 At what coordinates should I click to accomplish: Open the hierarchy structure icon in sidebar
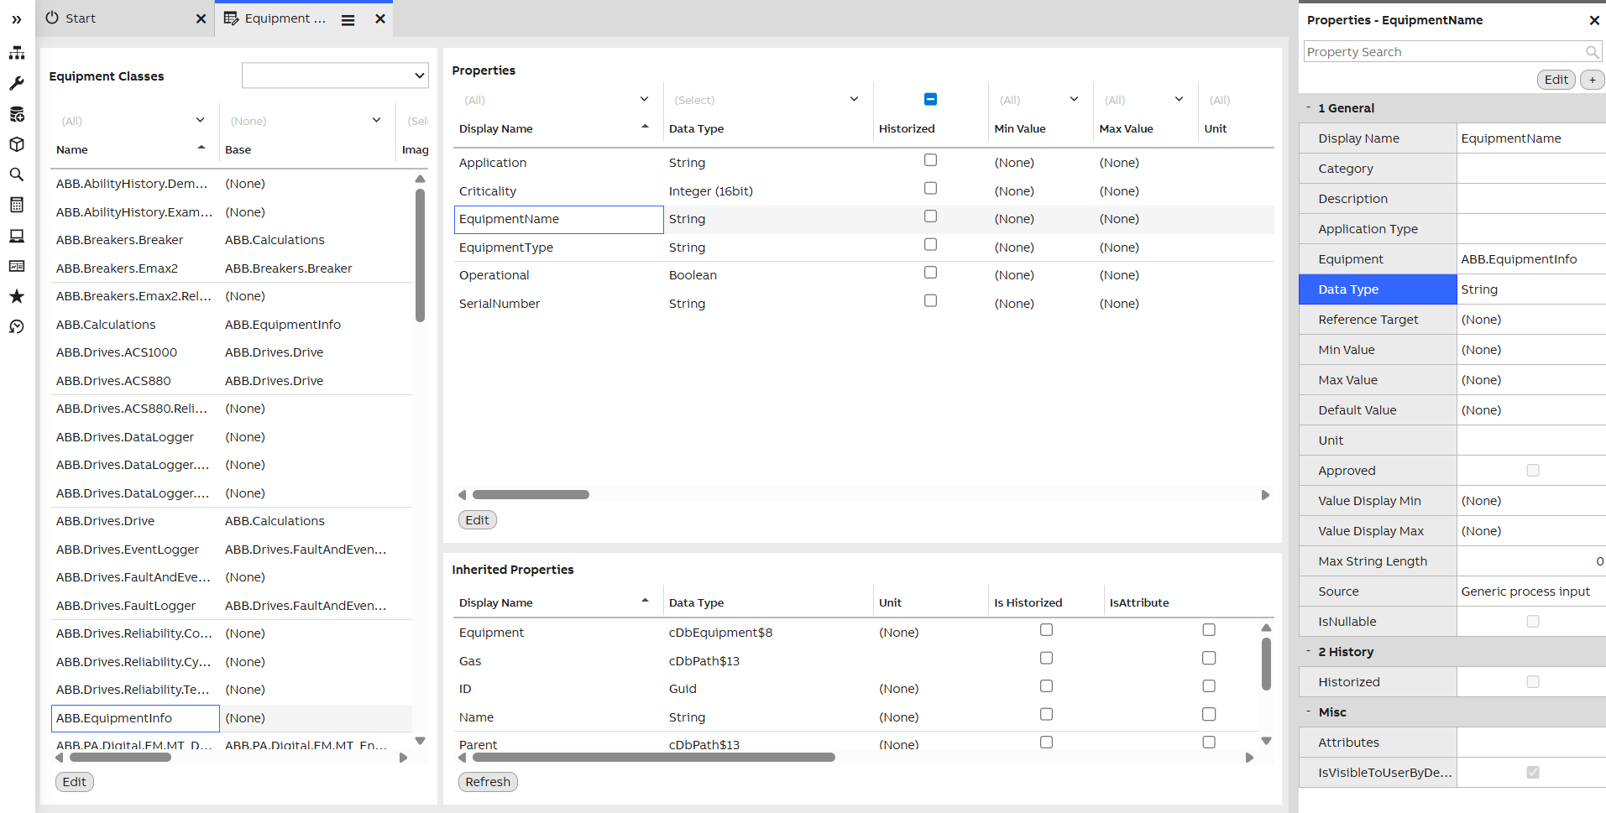pyautogui.click(x=17, y=53)
